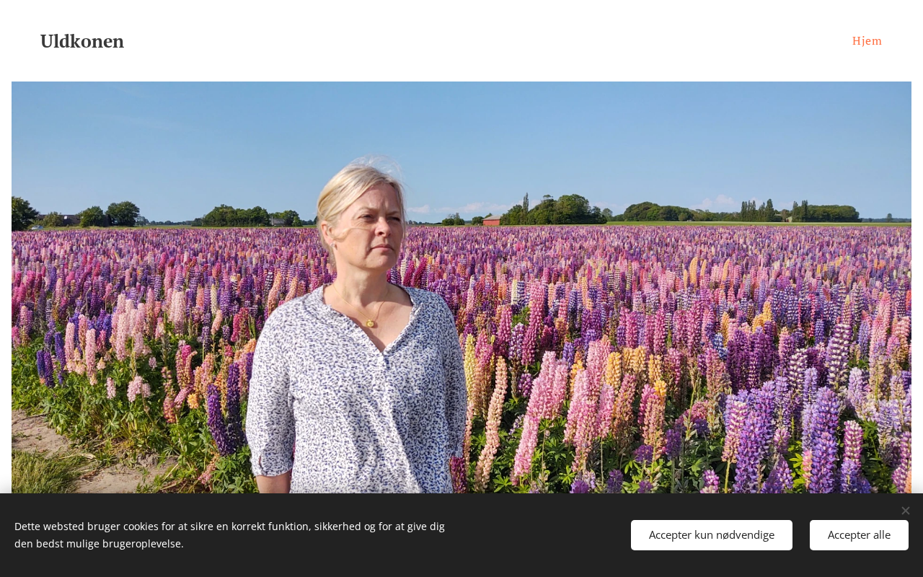This screenshot has width=923, height=577.
Task: Click the cookie notice text
Action: coord(229,534)
